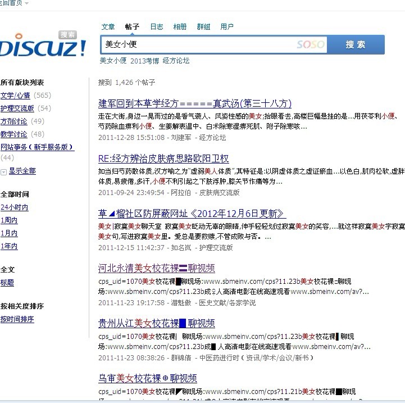Expand 显示全部 arrow icon

point(3,172)
